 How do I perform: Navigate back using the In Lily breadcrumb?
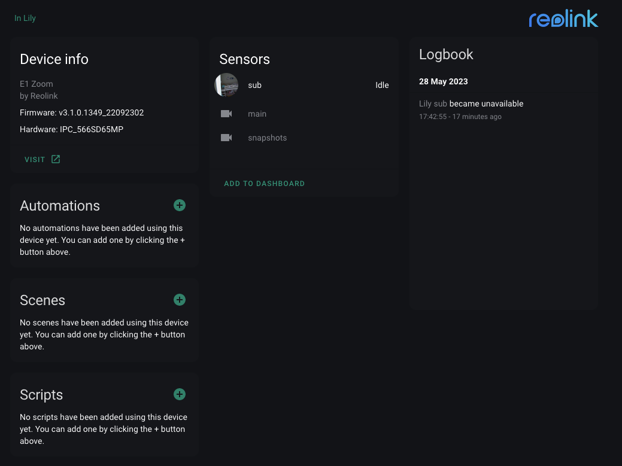click(25, 18)
